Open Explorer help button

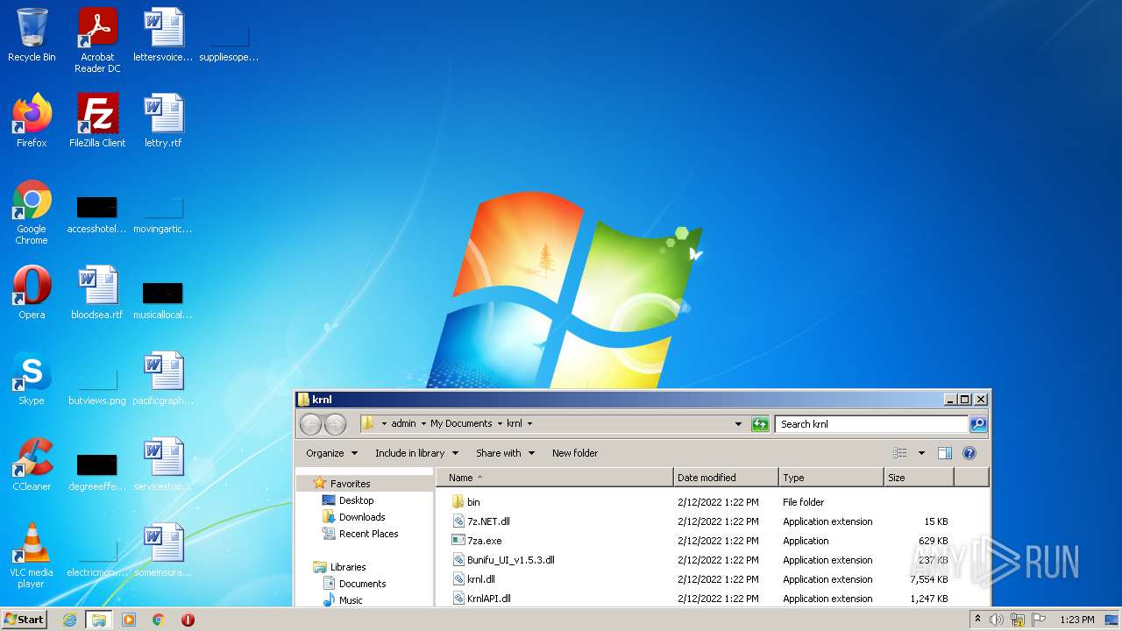(969, 453)
